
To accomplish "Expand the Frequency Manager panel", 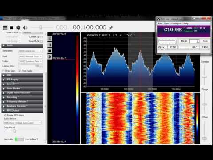I will tap(22, 102).
